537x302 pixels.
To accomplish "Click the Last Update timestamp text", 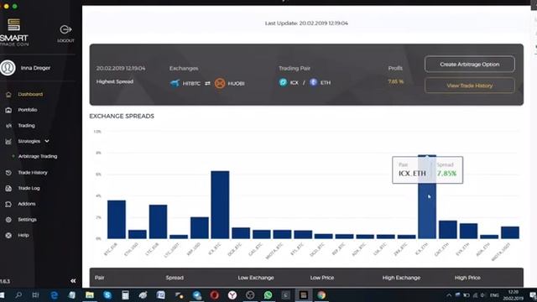I will [306, 23].
